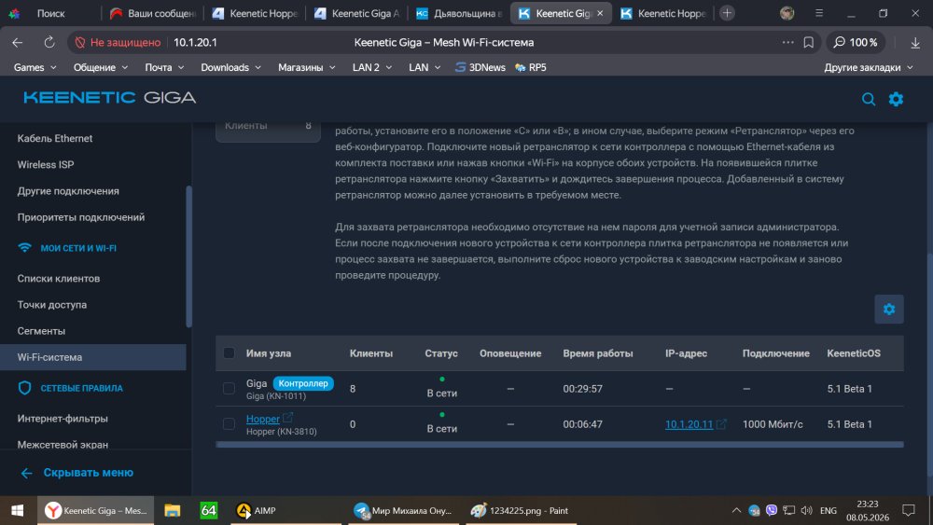
Task: Expand the Games bookmarks folder
Action: tap(35, 68)
